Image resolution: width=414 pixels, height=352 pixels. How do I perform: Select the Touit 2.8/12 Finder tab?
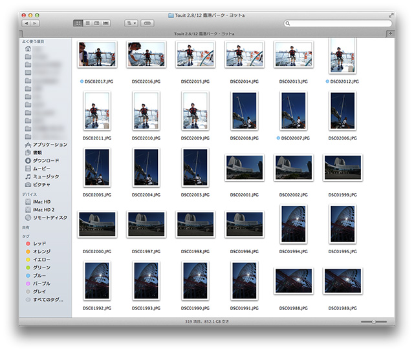[204, 34]
